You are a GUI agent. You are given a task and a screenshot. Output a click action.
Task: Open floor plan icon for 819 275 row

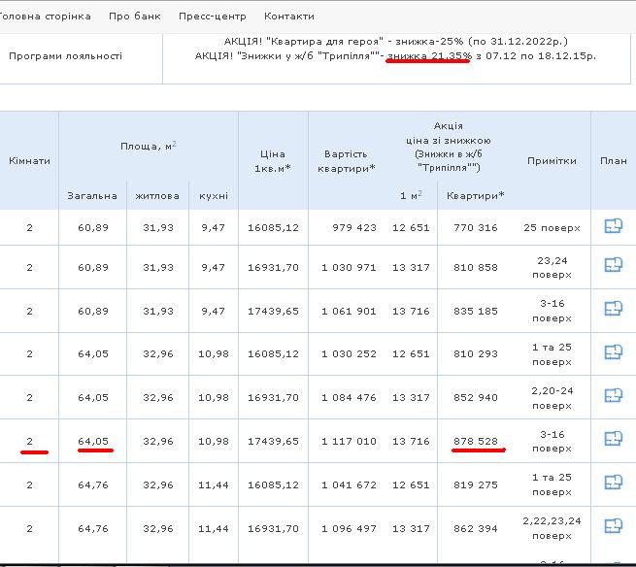(x=613, y=483)
